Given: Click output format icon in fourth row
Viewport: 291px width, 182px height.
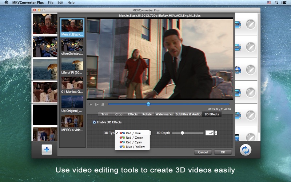Looking at the screenshot, I should tap(238, 92).
